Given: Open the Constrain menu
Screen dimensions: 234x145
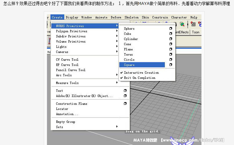Looking at the screenshot, I should point(160,17).
